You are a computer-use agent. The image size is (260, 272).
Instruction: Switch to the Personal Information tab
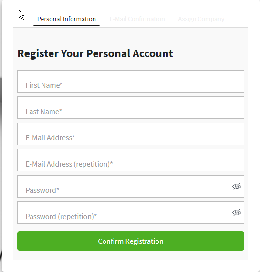coord(66,19)
